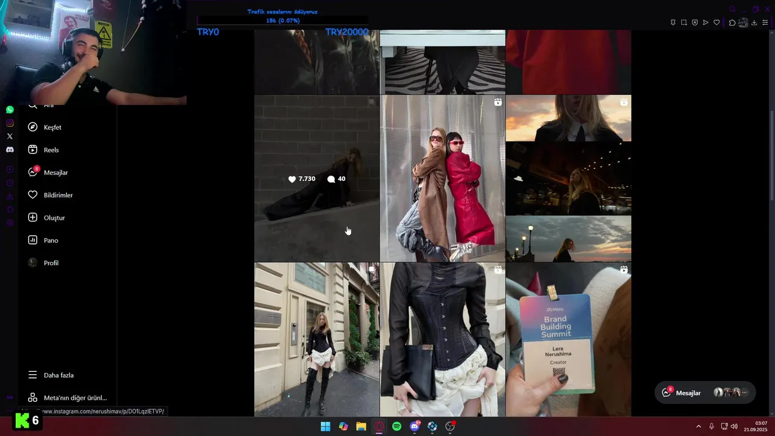Click the Mesajlar text link in sidebar

tap(56, 173)
